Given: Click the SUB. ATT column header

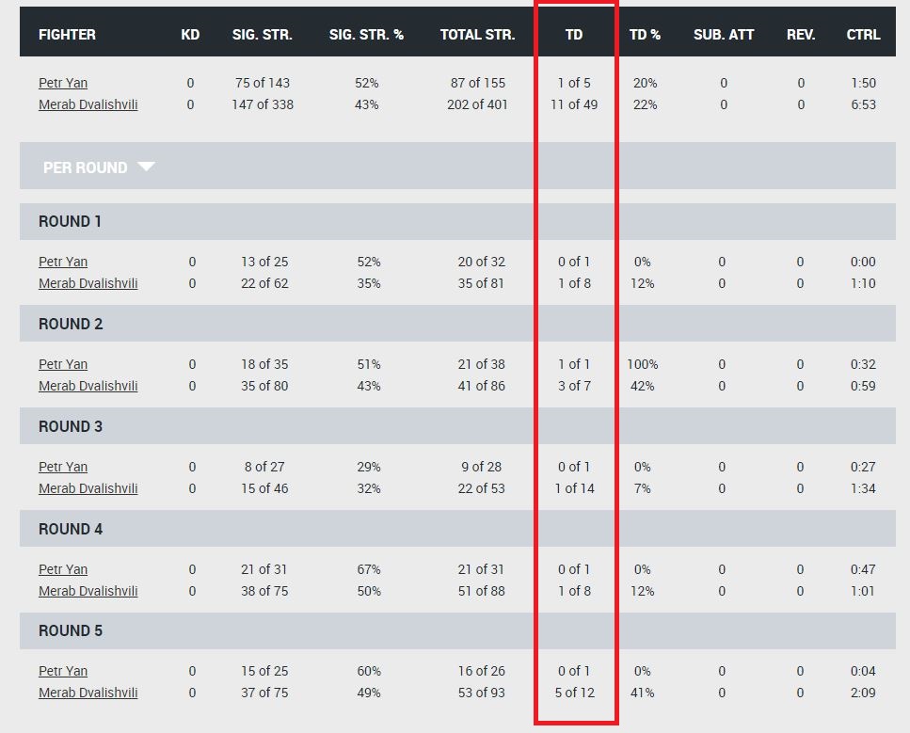Looking at the screenshot, I should click(x=724, y=35).
